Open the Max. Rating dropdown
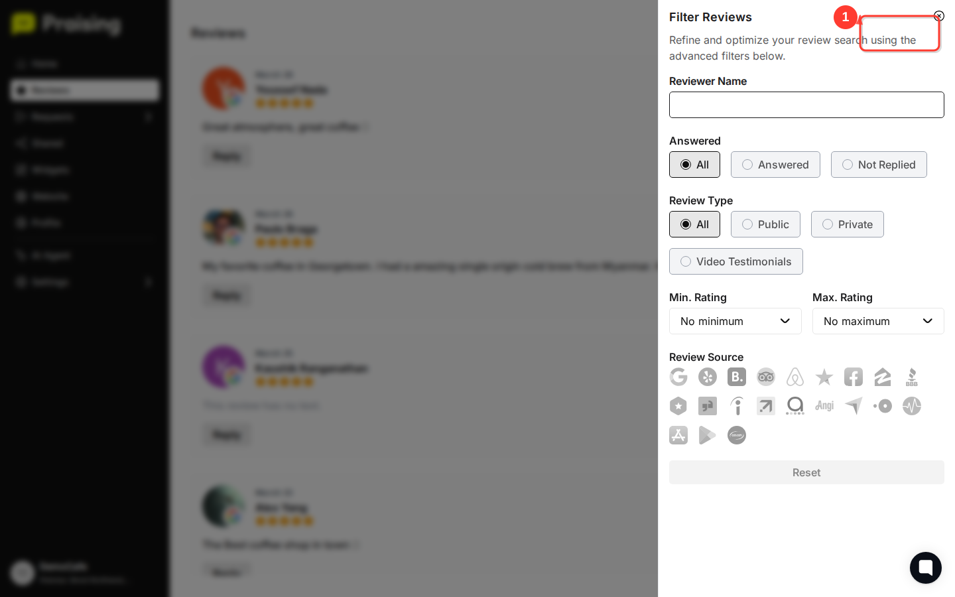955x597 pixels. coord(878,321)
